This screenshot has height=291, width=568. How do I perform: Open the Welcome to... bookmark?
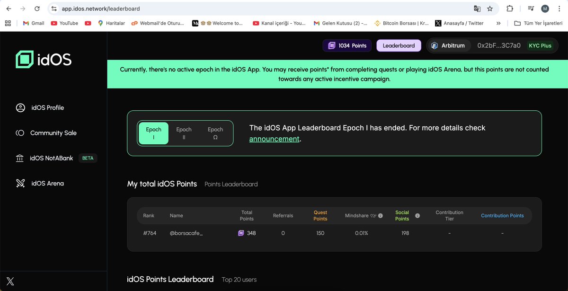coord(218,23)
